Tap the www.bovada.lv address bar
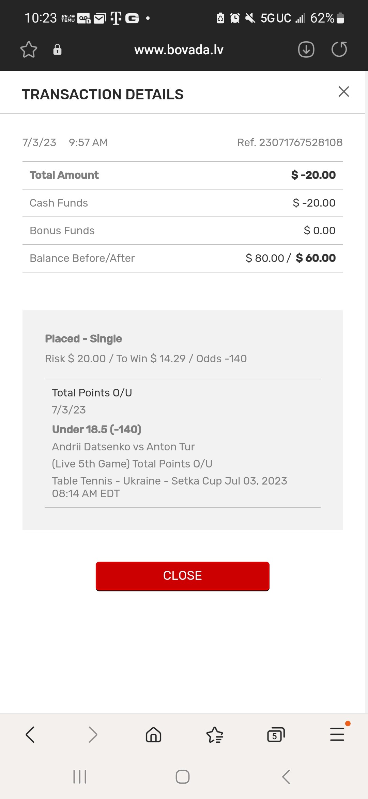Screen dimensions: 368x799 tap(179, 50)
